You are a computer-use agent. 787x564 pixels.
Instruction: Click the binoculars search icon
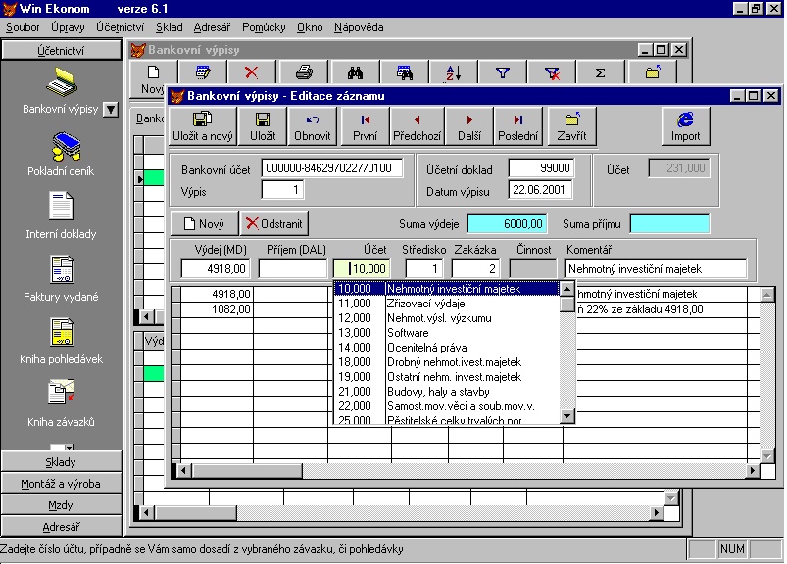point(355,72)
